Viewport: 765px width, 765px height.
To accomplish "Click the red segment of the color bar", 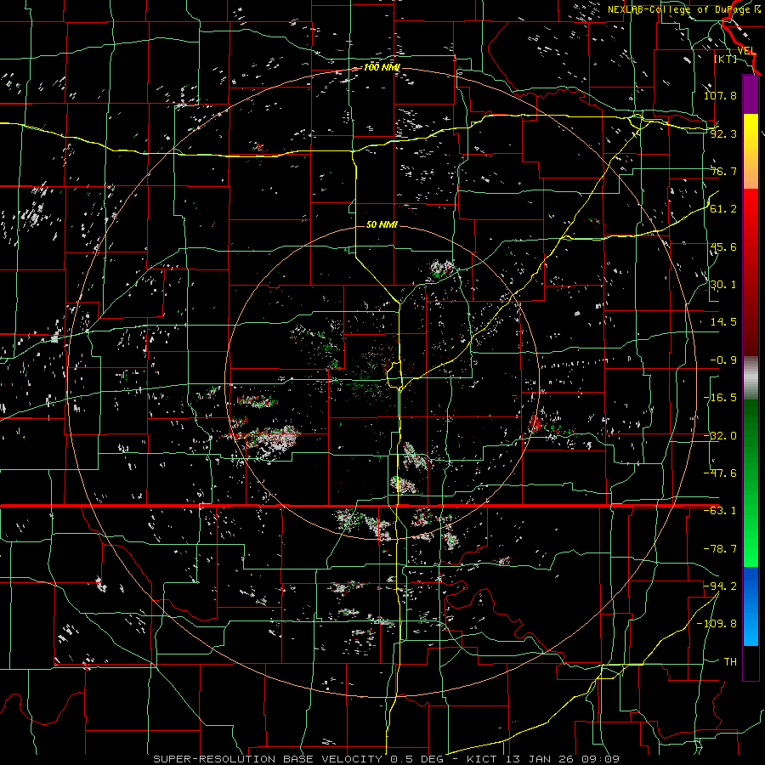I will click(751, 272).
